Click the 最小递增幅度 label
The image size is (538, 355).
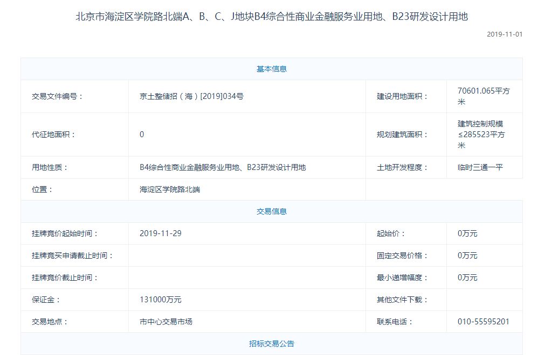pyautogui.click(x=402, y=278)
